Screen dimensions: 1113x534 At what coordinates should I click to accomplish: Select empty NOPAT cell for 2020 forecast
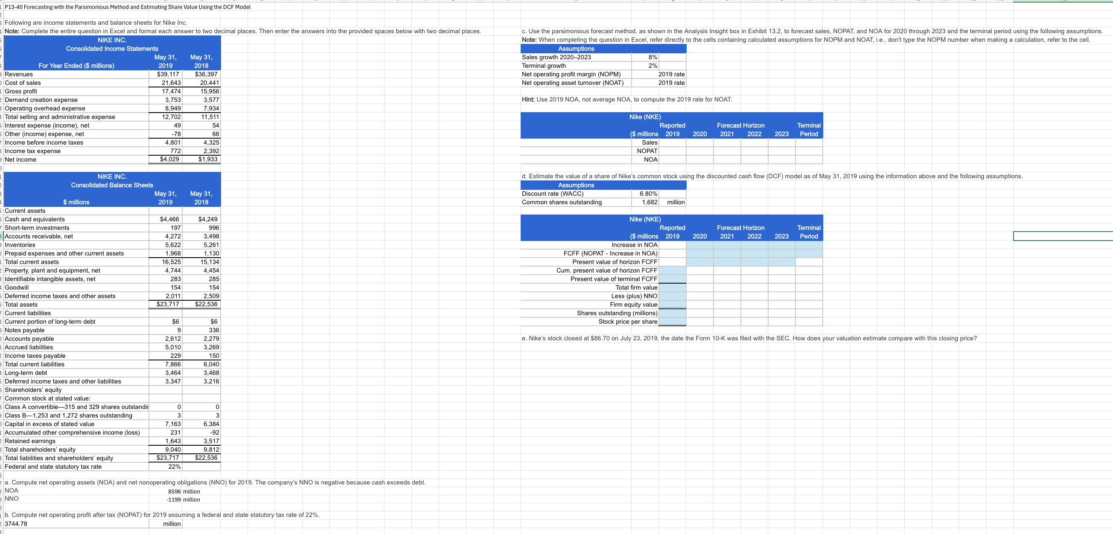tap(699, 151)
